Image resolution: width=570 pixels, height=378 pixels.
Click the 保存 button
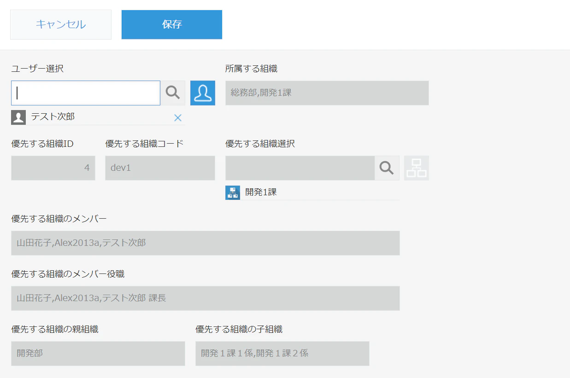pos(172,25)
